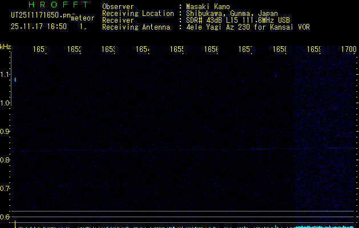Click the faint echo below the 1658 label
The height and width of the screenshot is (228, 359).
click(x=275, y=75)
